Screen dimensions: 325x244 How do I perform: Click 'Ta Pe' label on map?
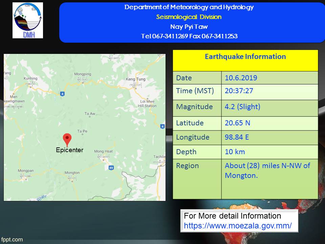82,131
